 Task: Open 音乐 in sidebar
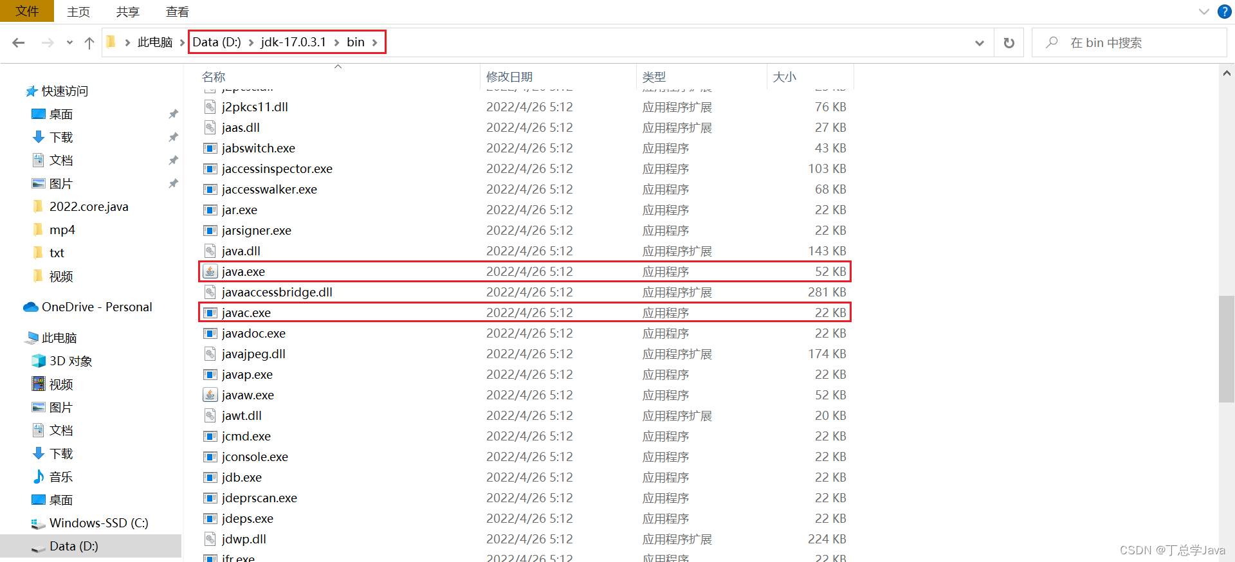pyautogui.click(x=61, y=477)
